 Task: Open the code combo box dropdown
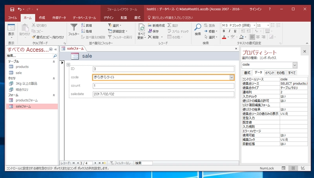point(232,77)
